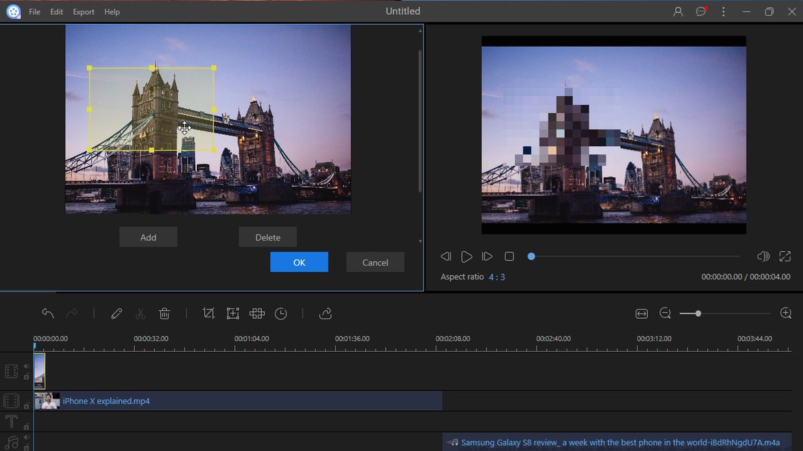803x451 pixels.
Task: Zoom in on the timeline
Action: (786, 313)
